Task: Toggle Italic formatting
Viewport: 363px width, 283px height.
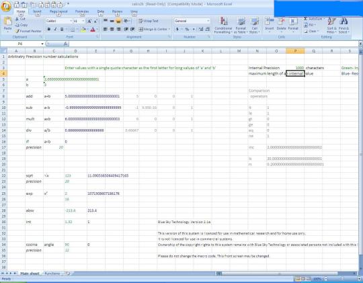Action: click(55, 29)
